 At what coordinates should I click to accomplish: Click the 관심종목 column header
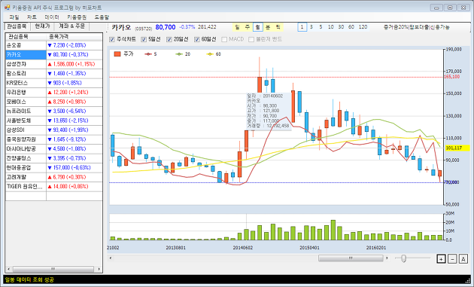26,37
